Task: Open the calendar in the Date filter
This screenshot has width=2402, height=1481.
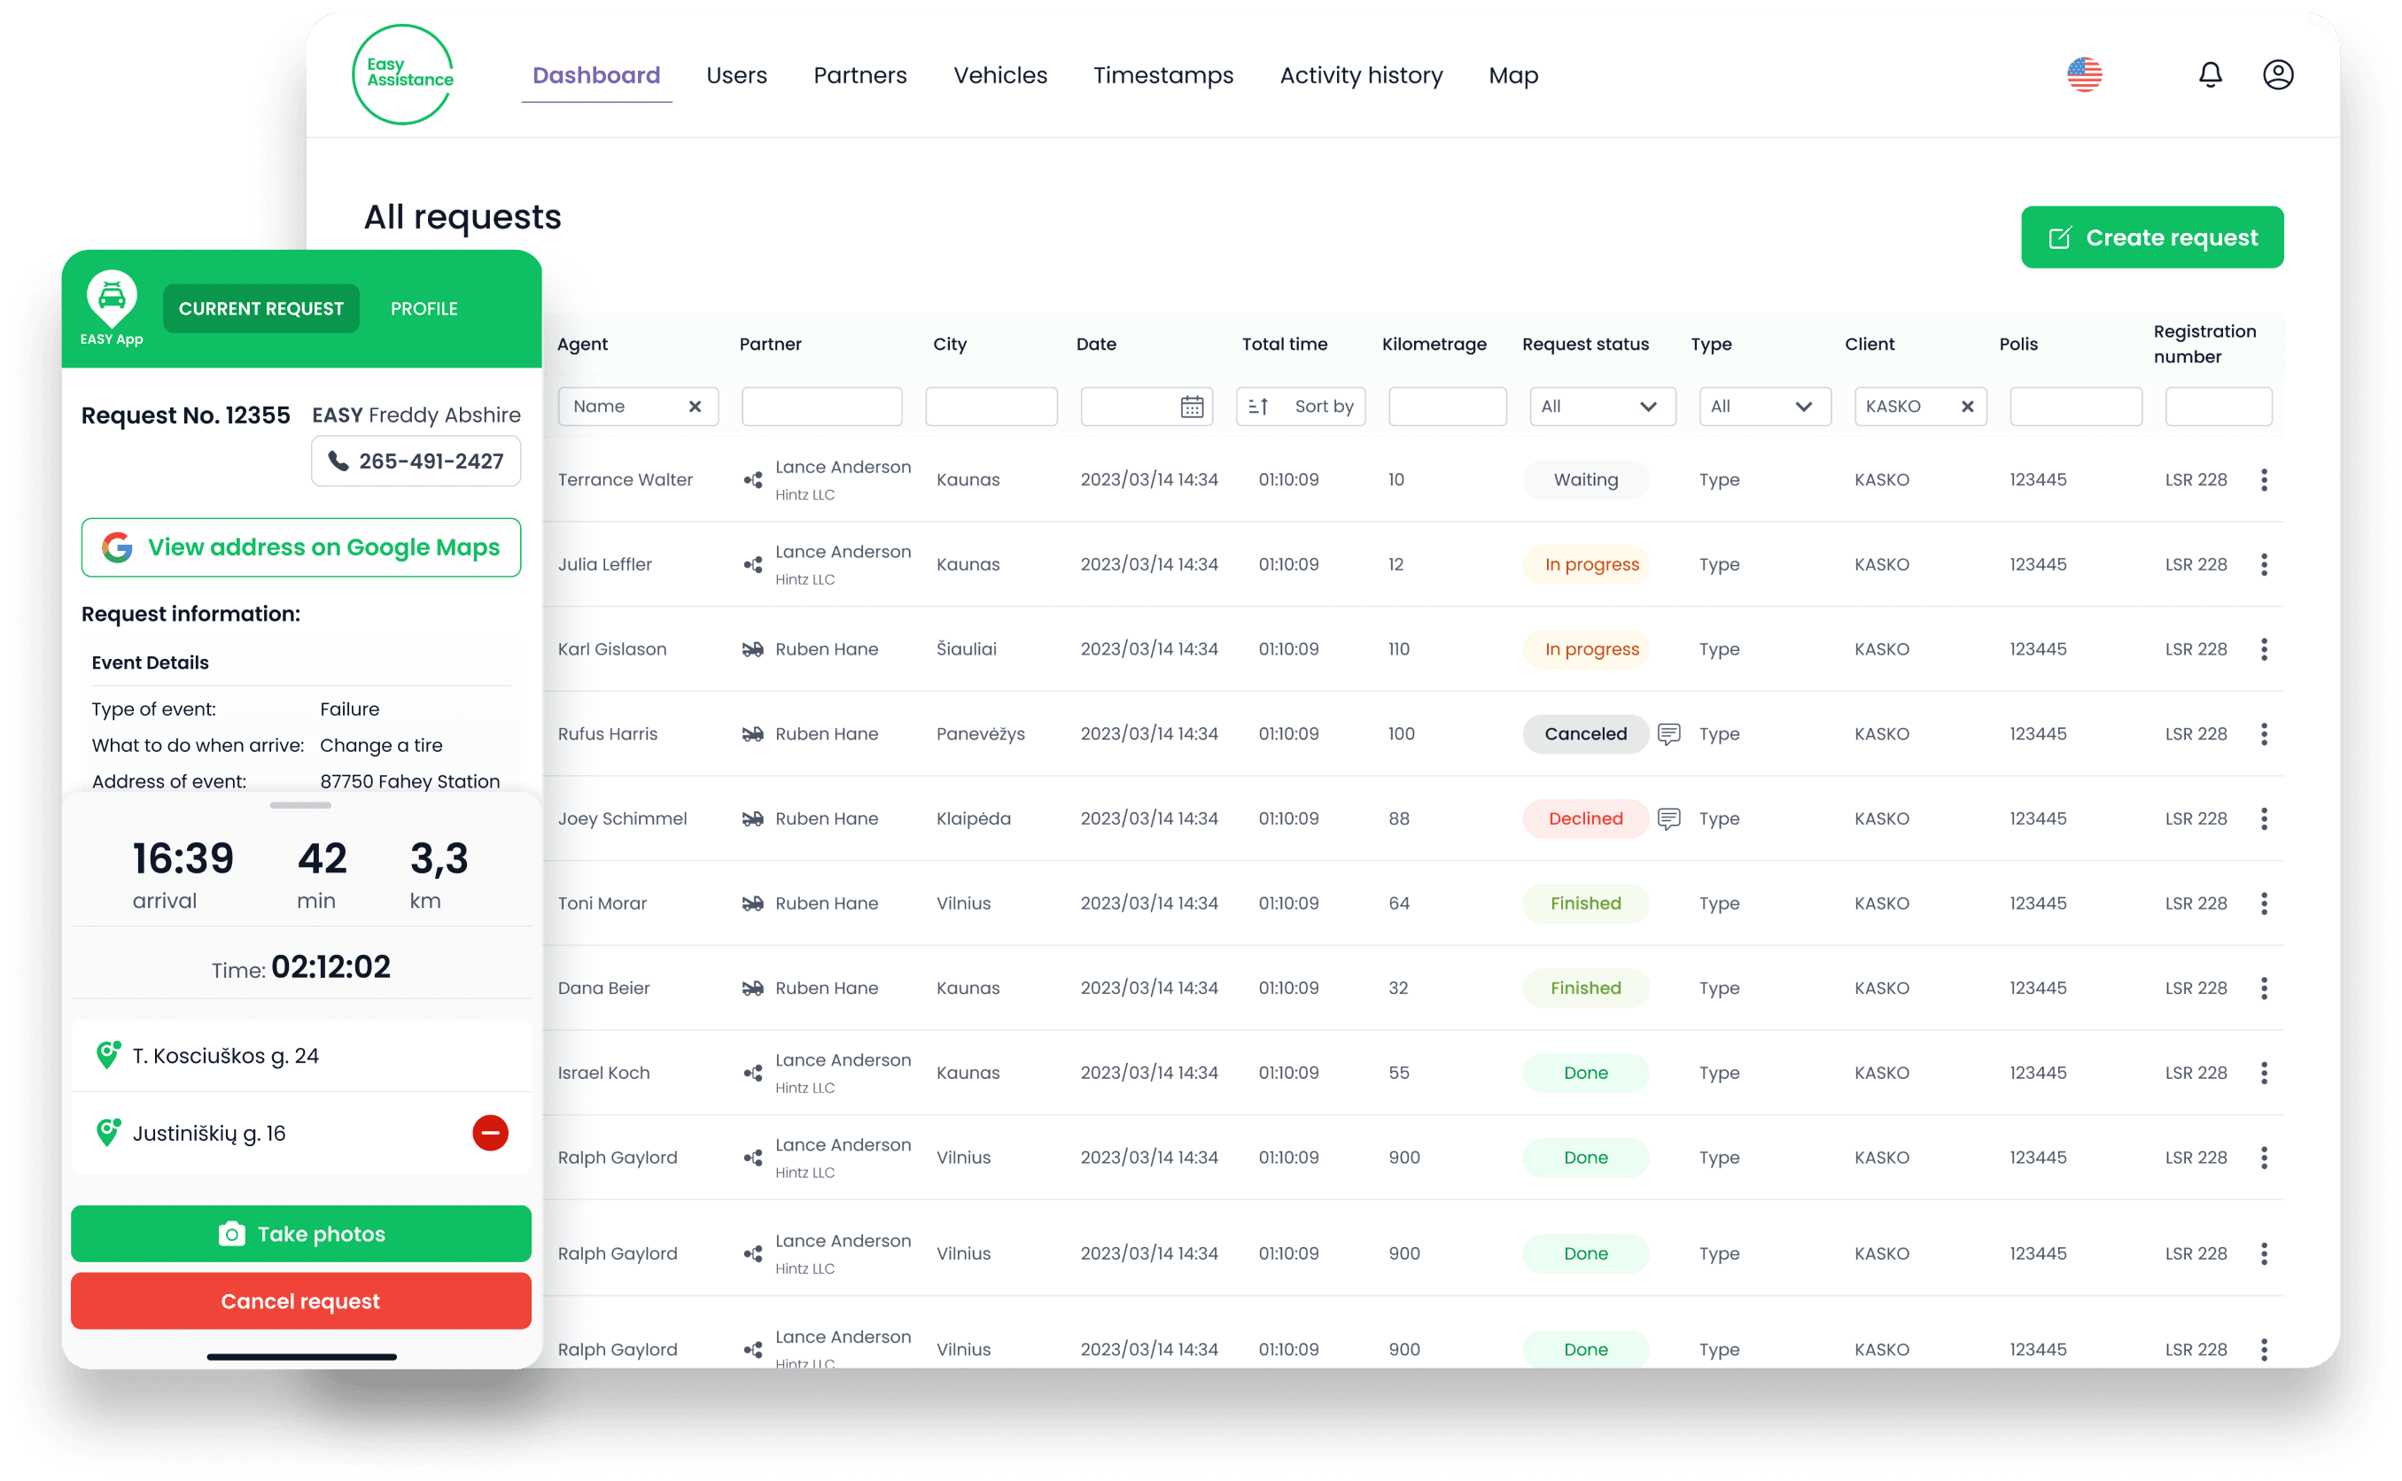Action: [1191, 406]
